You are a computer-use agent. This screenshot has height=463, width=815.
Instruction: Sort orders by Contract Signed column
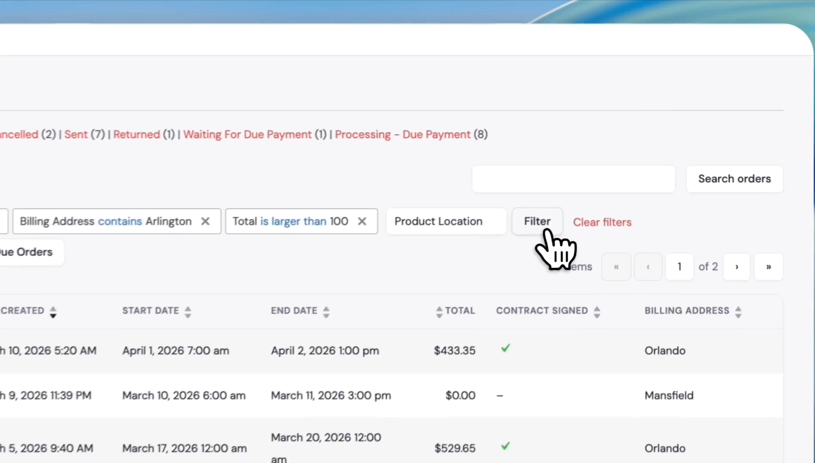pos(548,311)
